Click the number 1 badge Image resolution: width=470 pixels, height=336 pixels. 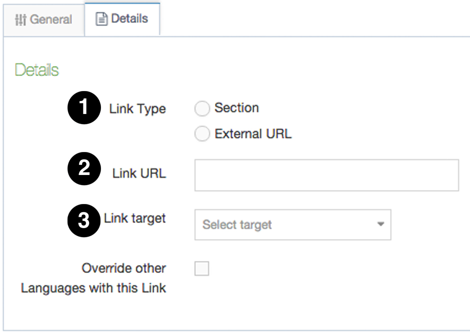coord(84,108)
